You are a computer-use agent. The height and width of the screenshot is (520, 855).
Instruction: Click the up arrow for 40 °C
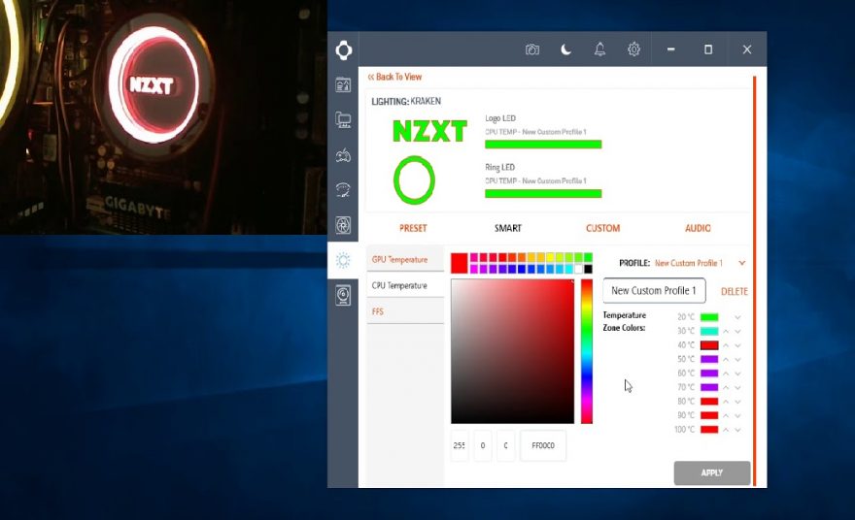[x=726, y=345]
